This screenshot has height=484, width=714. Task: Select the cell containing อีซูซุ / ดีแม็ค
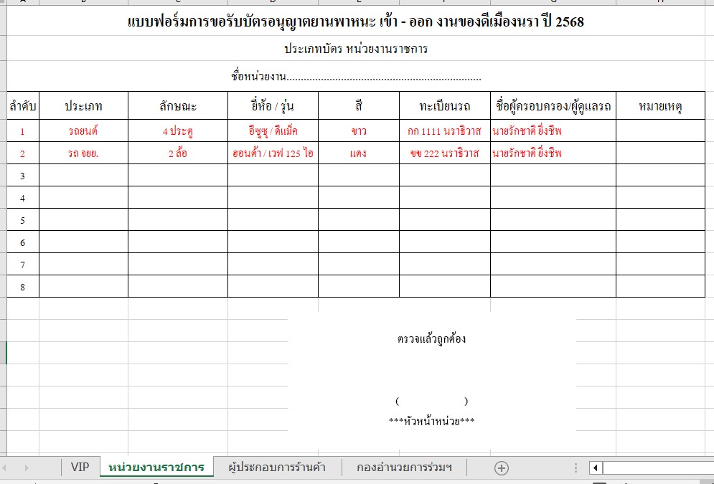pyautogui.click(x=273, y=131)
